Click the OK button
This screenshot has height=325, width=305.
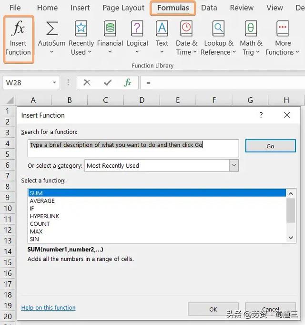pyautogui.click(x=213, y=309)
